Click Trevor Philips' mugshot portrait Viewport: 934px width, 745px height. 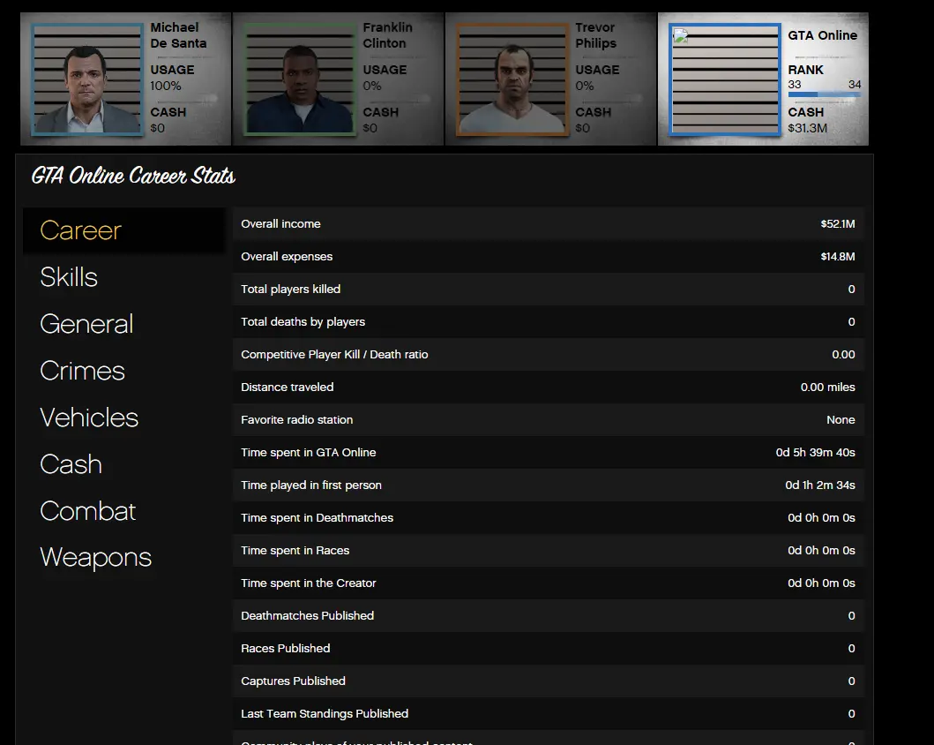(512, 79)
